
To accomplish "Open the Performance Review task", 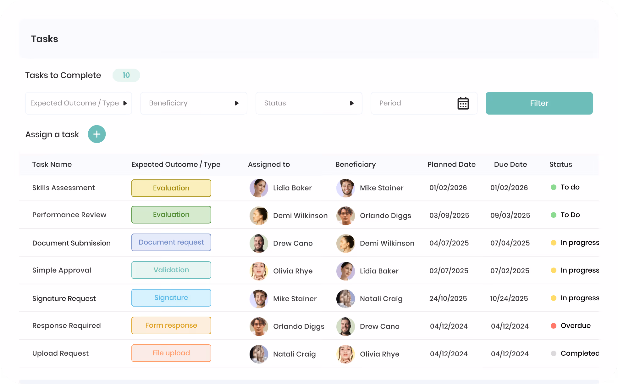I will click(69, 215).
